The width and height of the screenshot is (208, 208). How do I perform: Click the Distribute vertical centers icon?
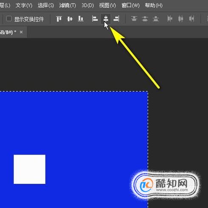pyautogui.click(x=145, y=19)
